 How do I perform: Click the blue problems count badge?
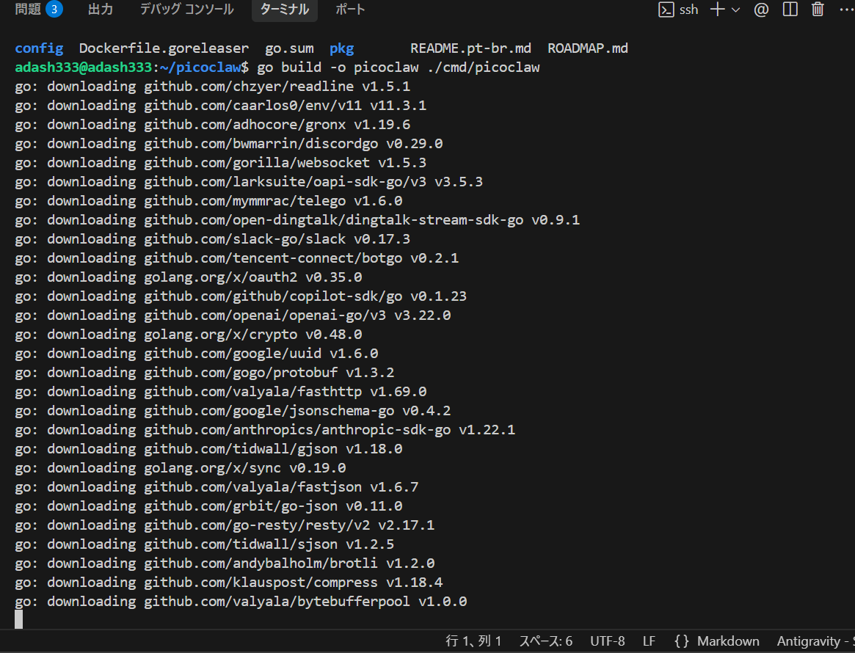click(x=54, y=10)
